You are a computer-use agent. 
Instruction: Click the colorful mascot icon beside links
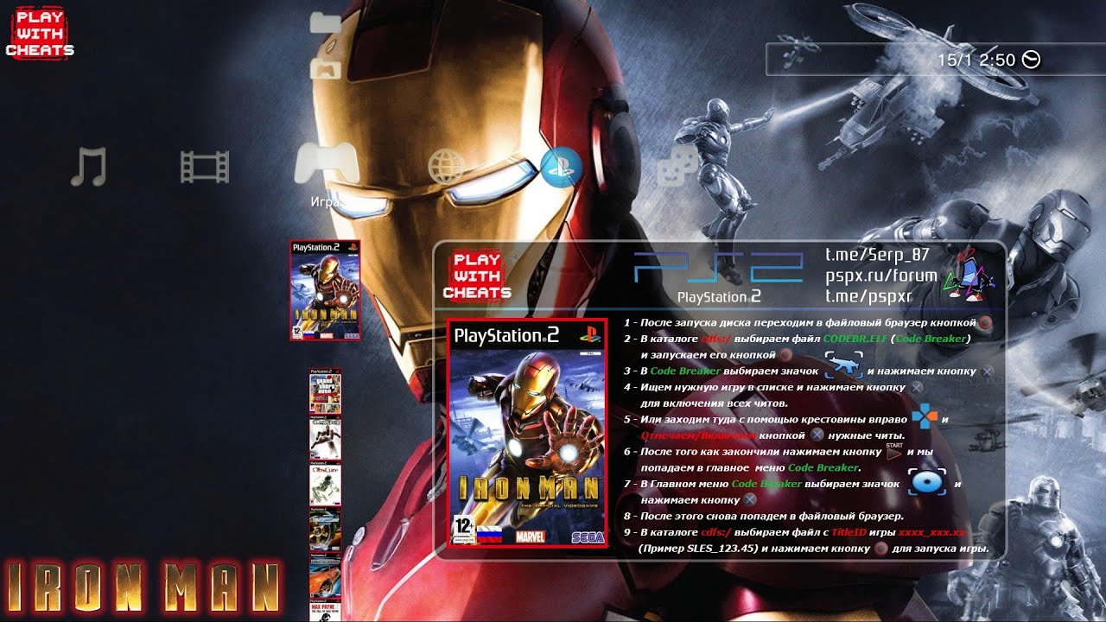click(968, 276)
